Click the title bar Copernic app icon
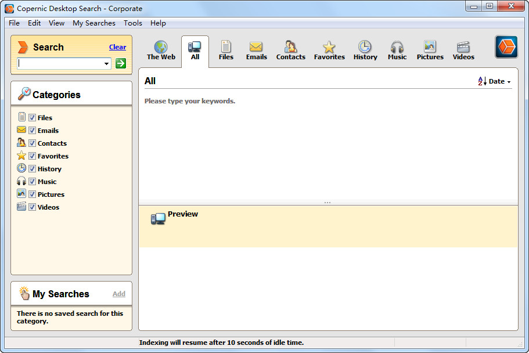 click(9, 9)
